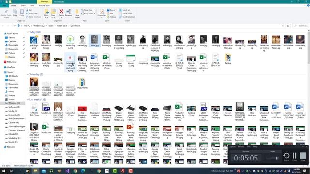The height and width of the screenshot is (174, 310).
Task: Open the Capture menu in the recorder
Action: tap(232, 147)
